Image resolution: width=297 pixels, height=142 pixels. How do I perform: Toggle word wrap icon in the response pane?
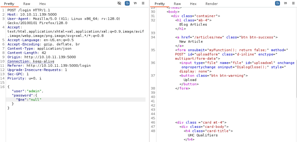(277, 4)
